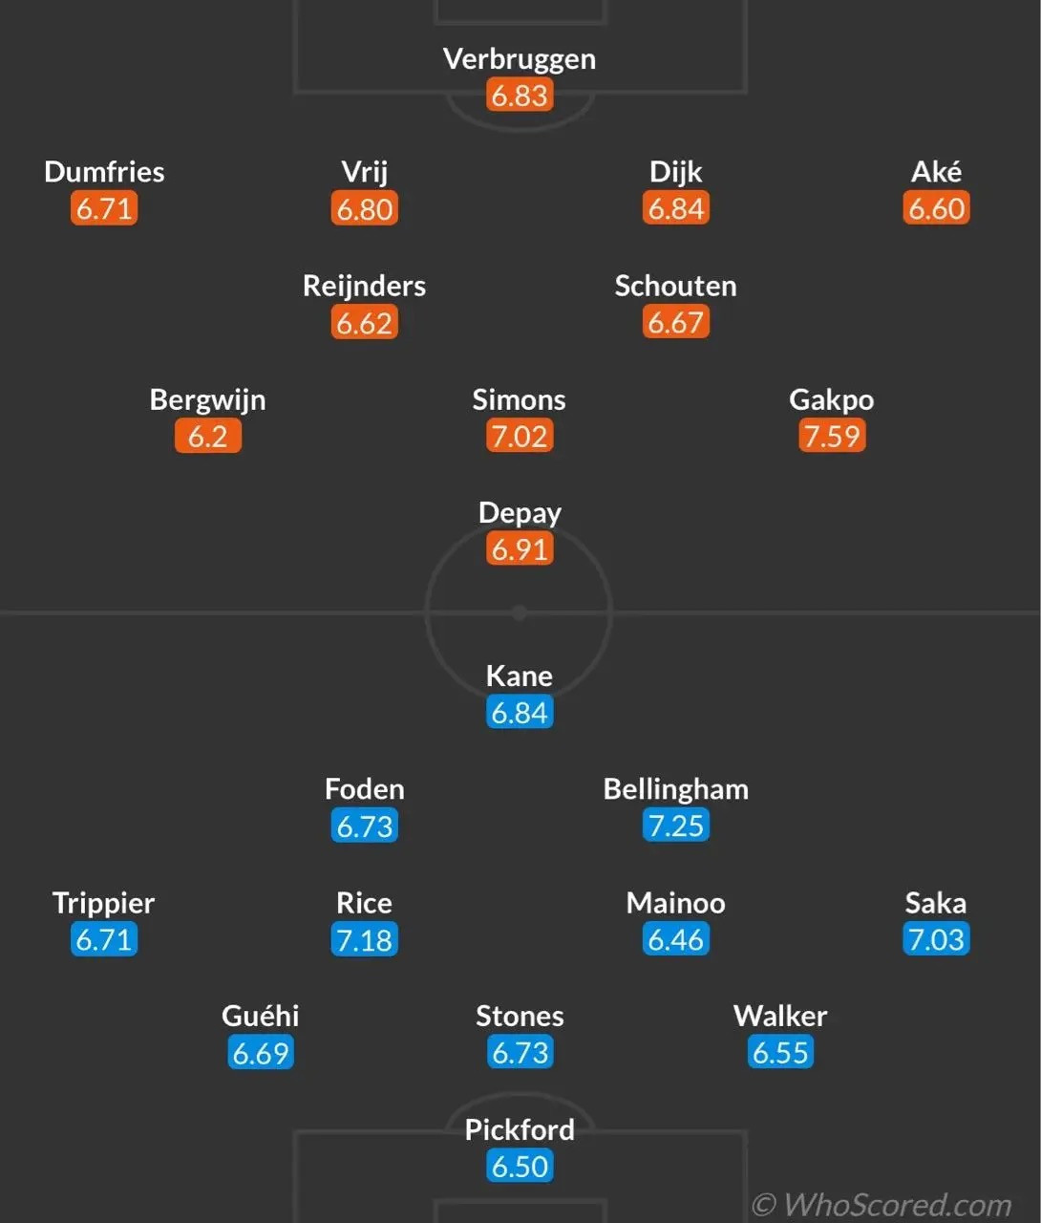Click Gakpo's 7.59 rating badge
The height and width of the screenshot is (1223, 1041).
point(832,436)
